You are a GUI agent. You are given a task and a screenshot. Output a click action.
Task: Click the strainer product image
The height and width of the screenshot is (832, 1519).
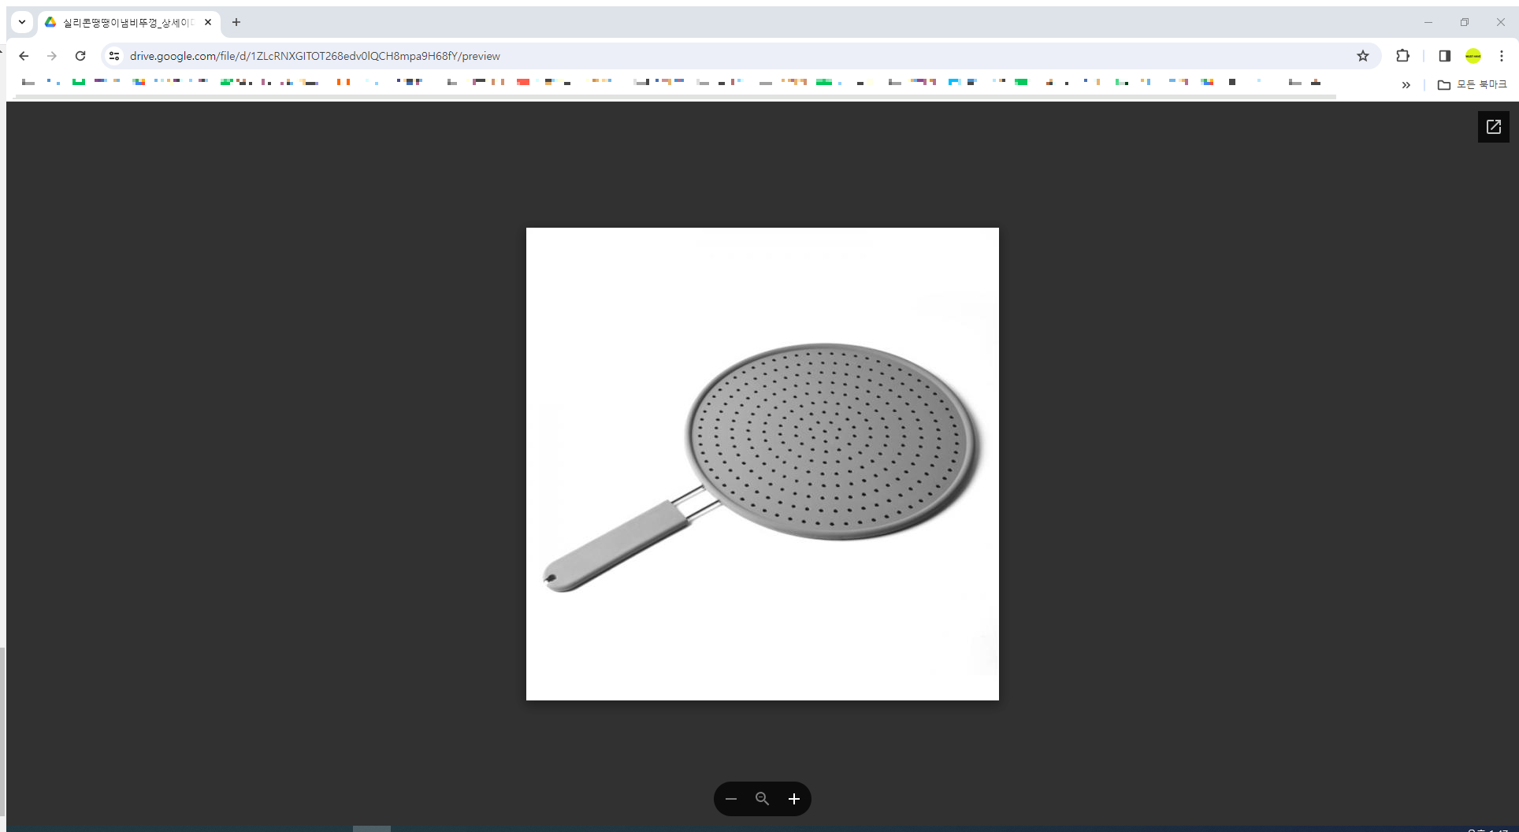pyautogui.click(x=762, y=464)
